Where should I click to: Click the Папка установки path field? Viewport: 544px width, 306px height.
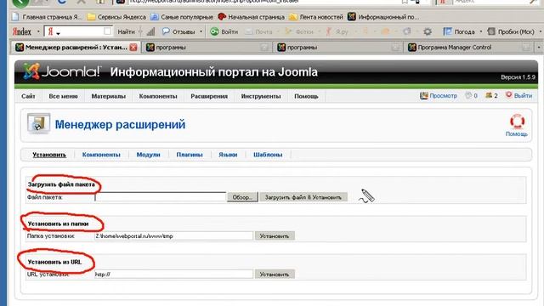tap(173, 236)
